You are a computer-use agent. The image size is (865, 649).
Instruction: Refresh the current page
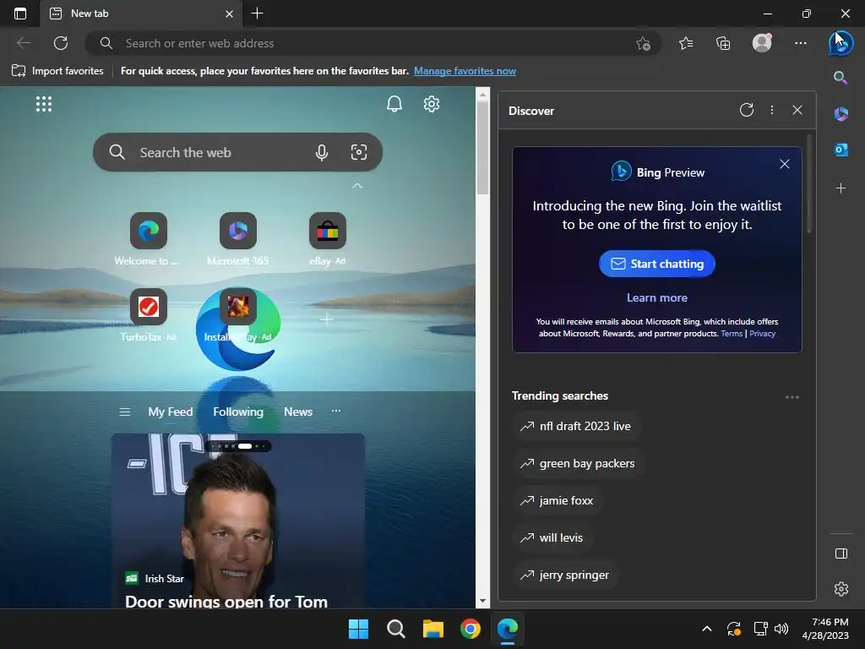point(61,43)
